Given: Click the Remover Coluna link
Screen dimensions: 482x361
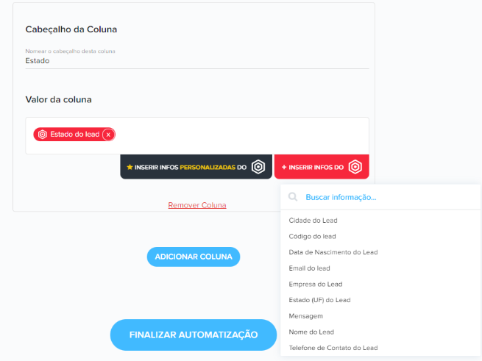Looking at the screenshot, I should tap(196, 205).
